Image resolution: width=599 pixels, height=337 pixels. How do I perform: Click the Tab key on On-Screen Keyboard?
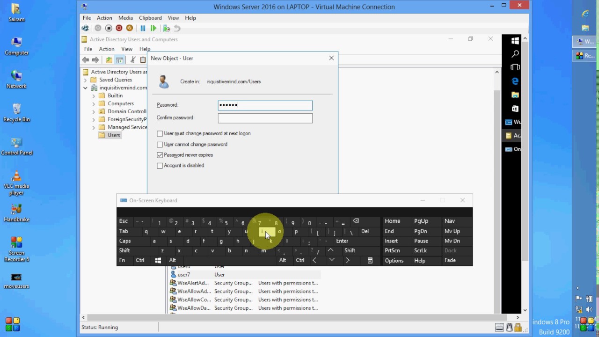(x=124, y=231)
